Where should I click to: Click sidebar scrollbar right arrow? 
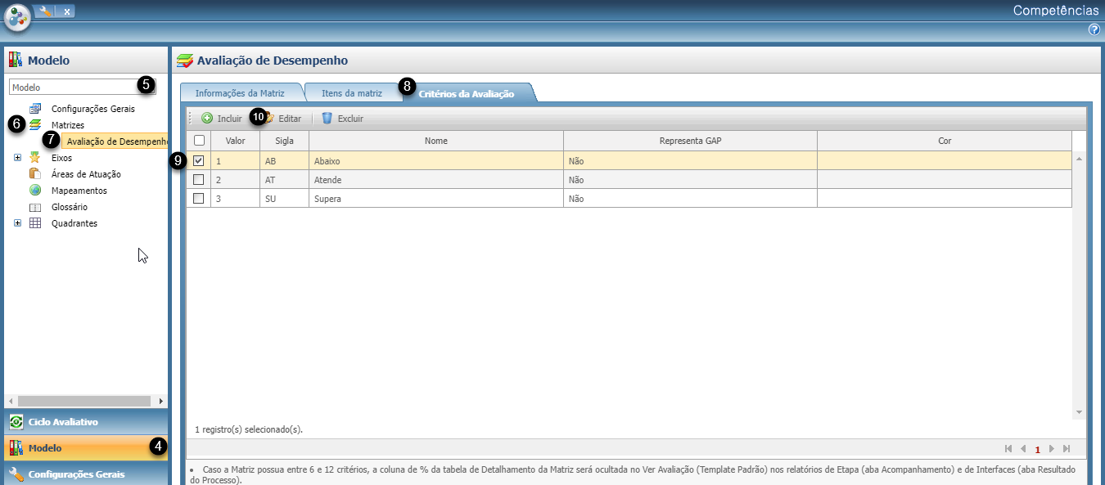(x=161, y=401)
